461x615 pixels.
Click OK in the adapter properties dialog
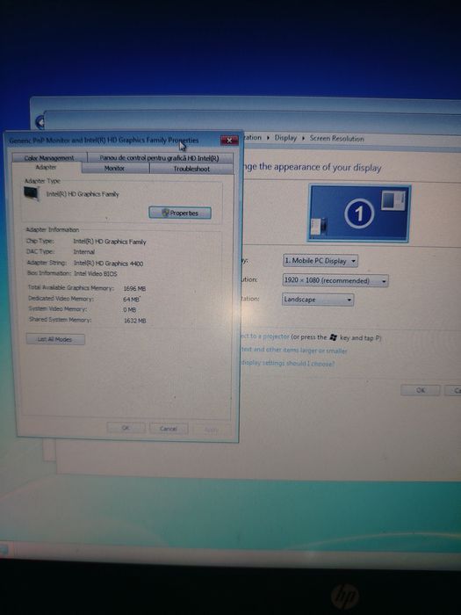(x=126, y=428)
